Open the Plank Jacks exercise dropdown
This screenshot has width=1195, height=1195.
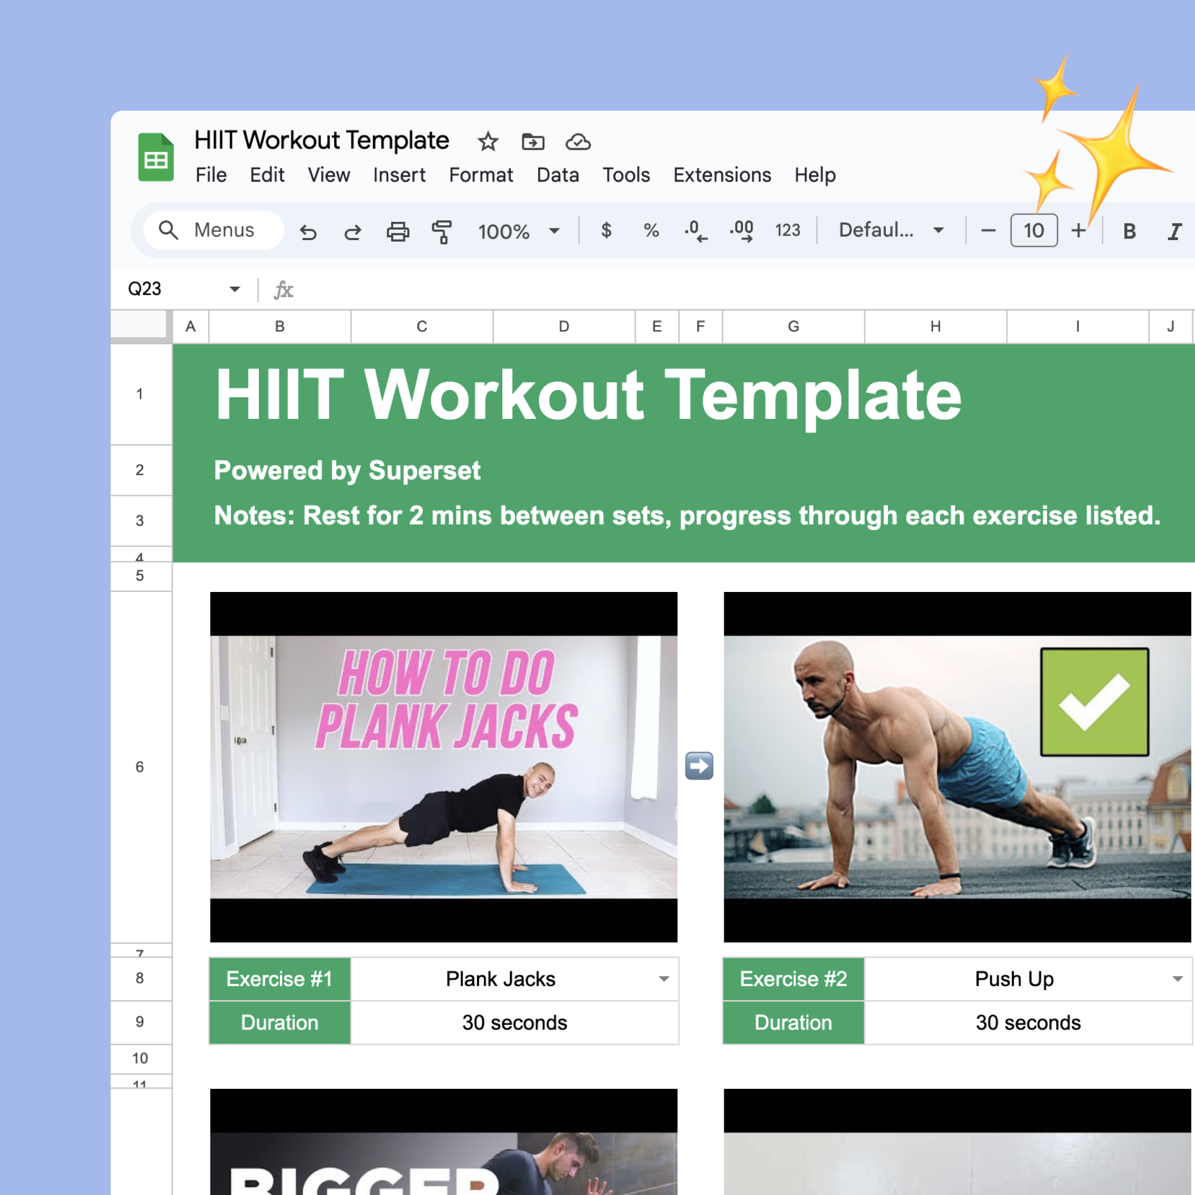[664, 979]
